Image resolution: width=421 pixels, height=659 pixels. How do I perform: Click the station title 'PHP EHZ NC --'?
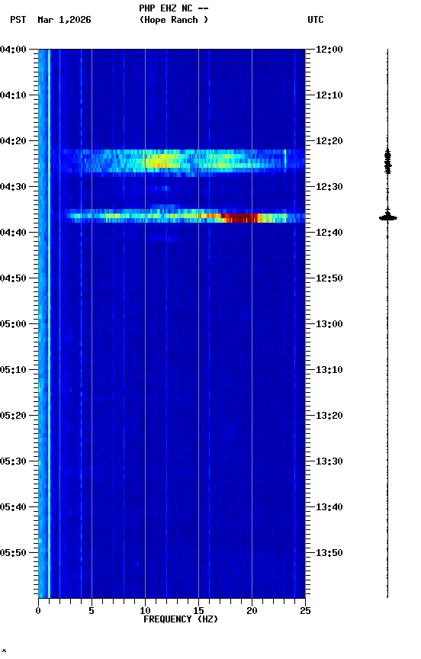tap(174, 8)
